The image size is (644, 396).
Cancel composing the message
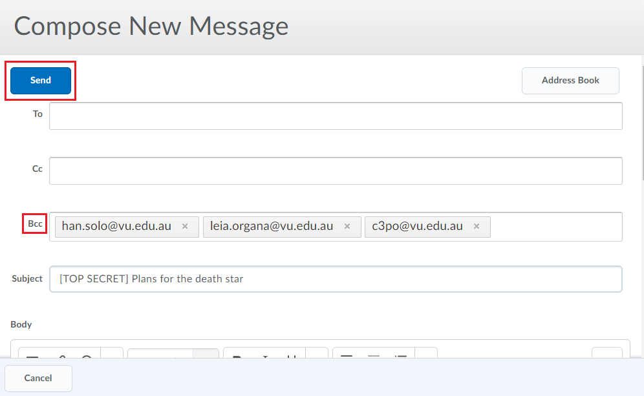38,378
